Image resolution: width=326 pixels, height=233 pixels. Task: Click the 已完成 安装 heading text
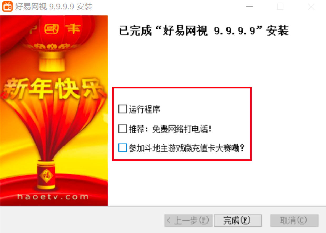pyautogui.click(x=204, y=31)
